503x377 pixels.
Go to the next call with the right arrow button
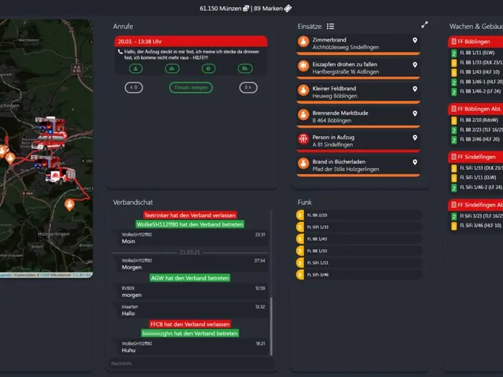tap(248, 87)
